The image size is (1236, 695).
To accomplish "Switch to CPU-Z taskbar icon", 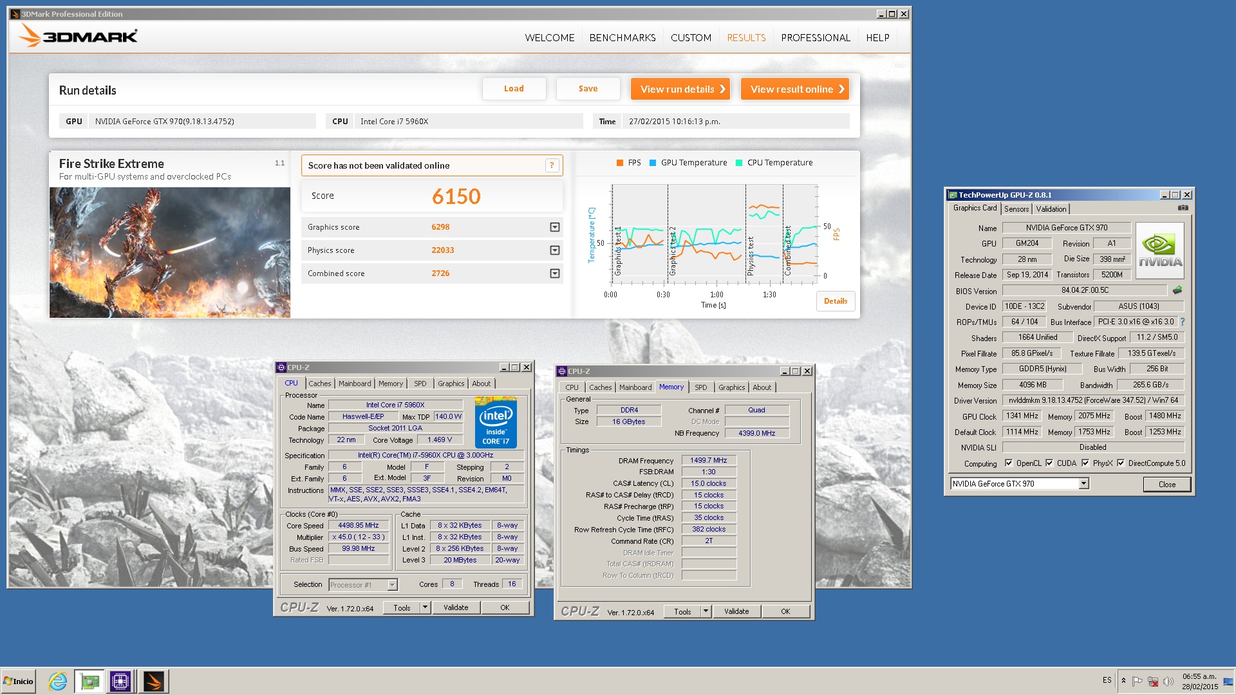I will [120, 681].
